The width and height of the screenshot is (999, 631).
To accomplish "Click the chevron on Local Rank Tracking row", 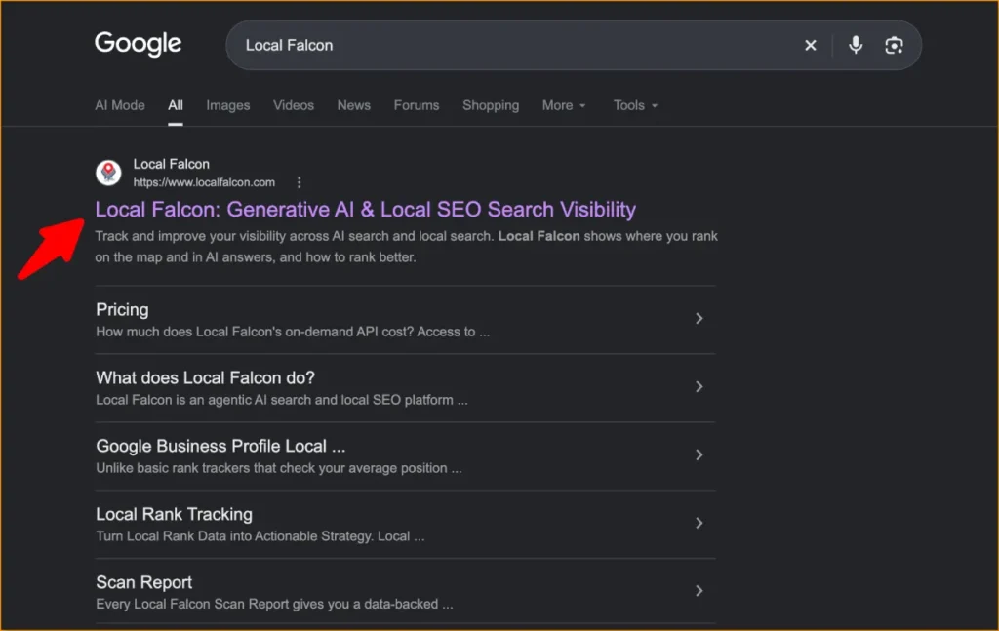I will pos(699,523).
